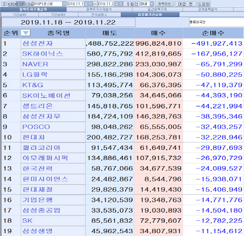Adjust the end date stepper arrows

click(x=117, y=4)
